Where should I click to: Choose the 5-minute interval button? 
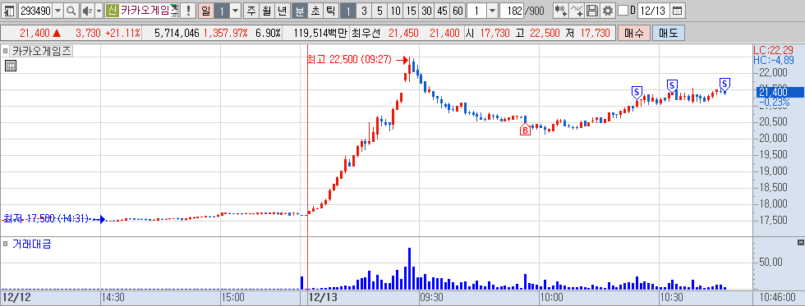point(379,10)
